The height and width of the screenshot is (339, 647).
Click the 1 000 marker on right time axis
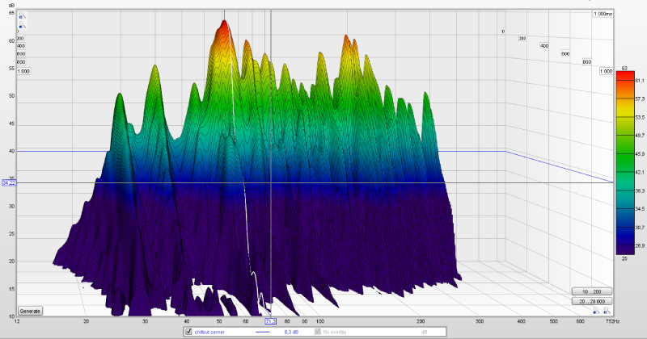pyautogui.click(x=605, y=72)
